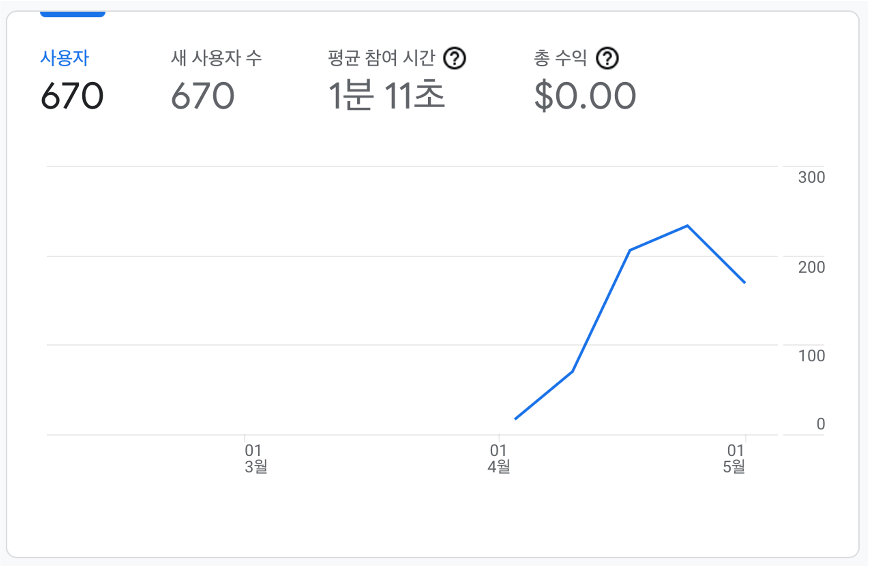
Task: Click the 670 value under 새 사용자 수
Action: click(203, 96)
